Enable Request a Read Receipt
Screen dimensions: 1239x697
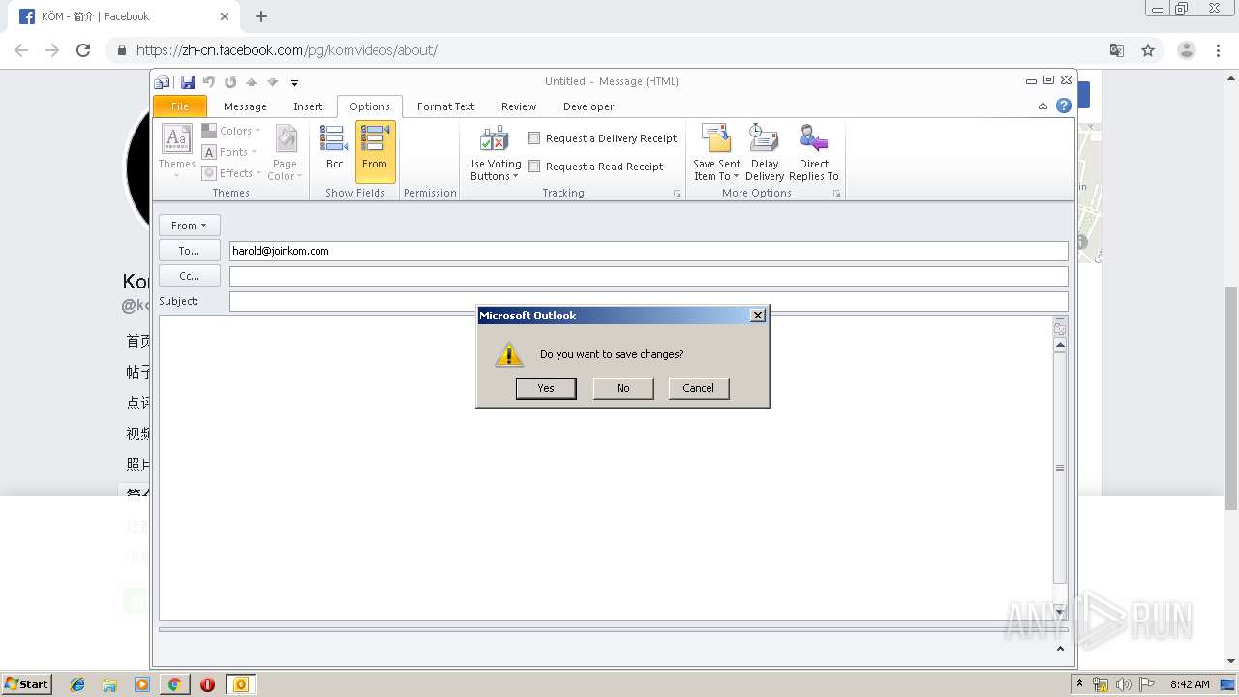click(533, 167)
